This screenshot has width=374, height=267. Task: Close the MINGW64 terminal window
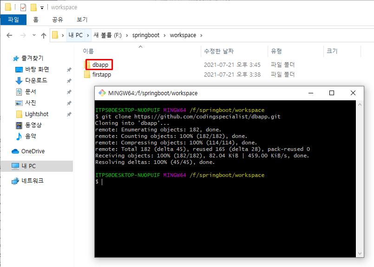[x=353, y=93]
